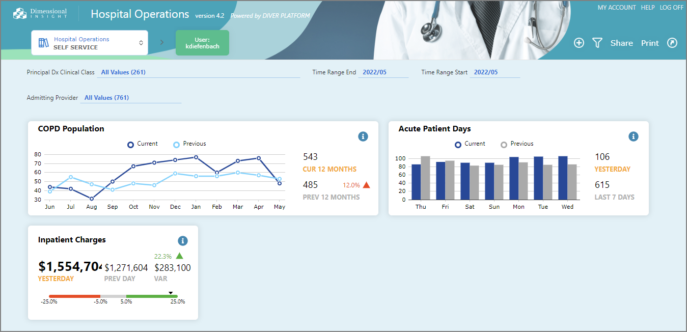The width and height of the screenshot is (687, 332).
Task: Open Admitting Provider values dropdown
Action: point(130,98)
